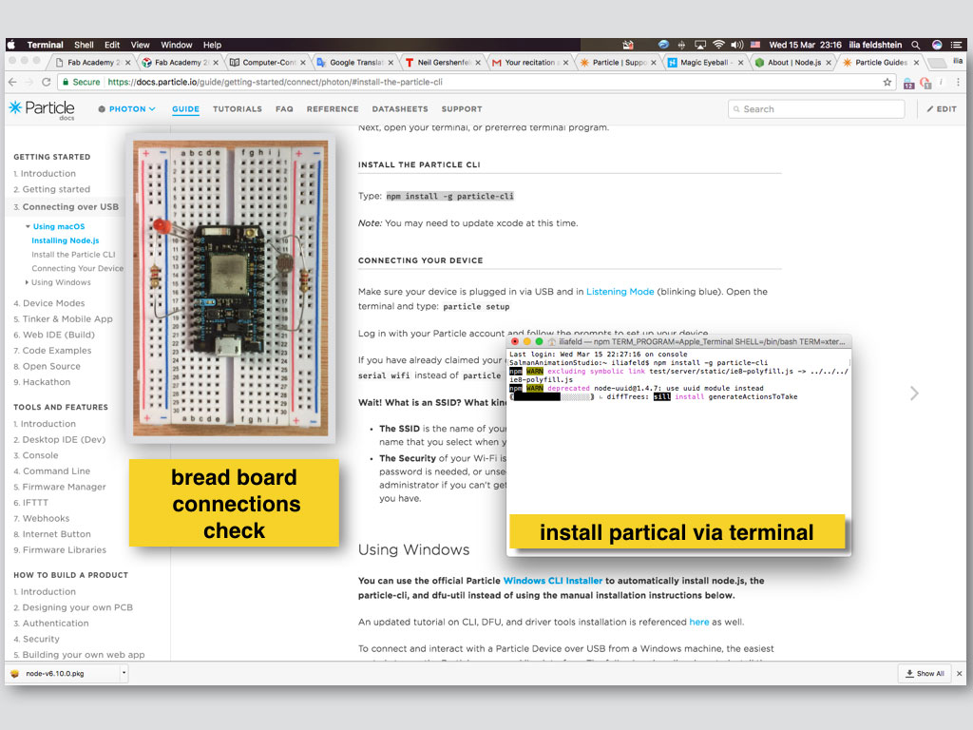Open the View menu
Image resolution: width=973 pixels, height=730 pixels.
pyautogui.click(x=141, y=45)
